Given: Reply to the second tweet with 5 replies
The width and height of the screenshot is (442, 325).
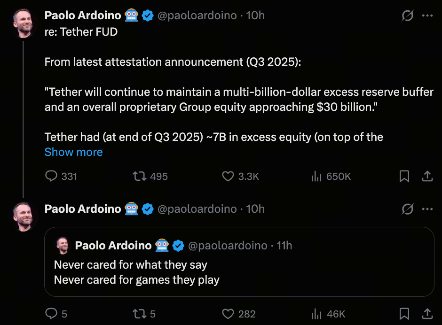Looking at the screenshot, I should [x=51, y=314].
